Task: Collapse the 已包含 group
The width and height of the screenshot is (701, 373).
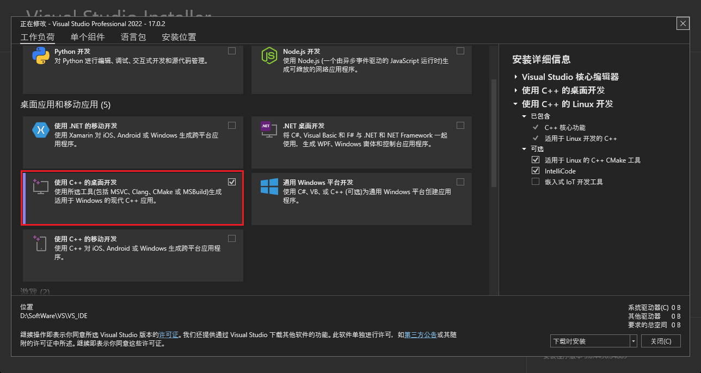Action: click(x=524, y=116)
